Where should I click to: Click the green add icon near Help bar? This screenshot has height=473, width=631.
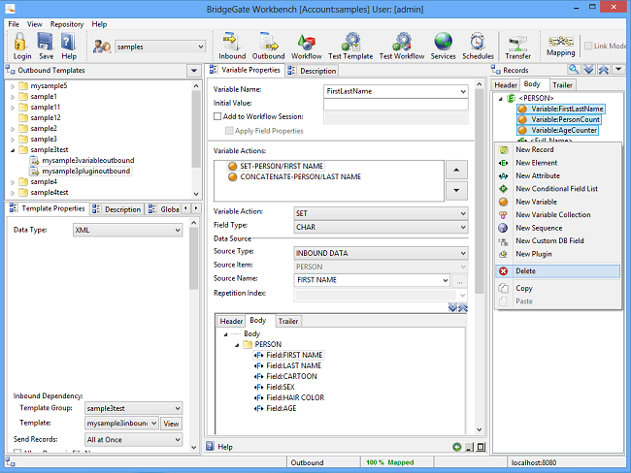point(457,447)
